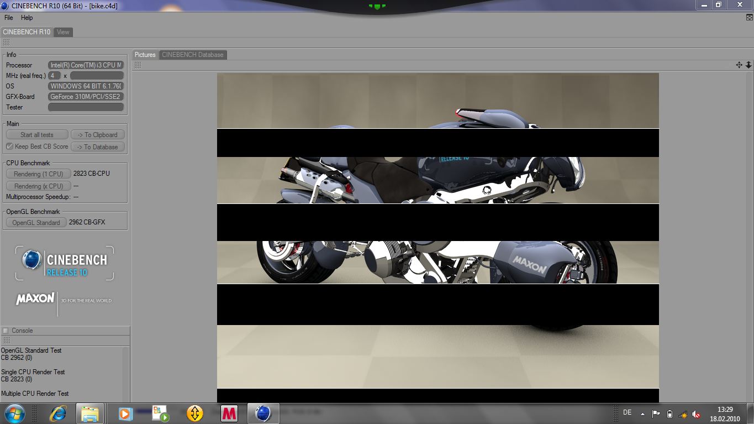This screenshot has width=754, height=424.
Task: Start the OpenGL Standard benchmark
Action: (x=36, y=223)
